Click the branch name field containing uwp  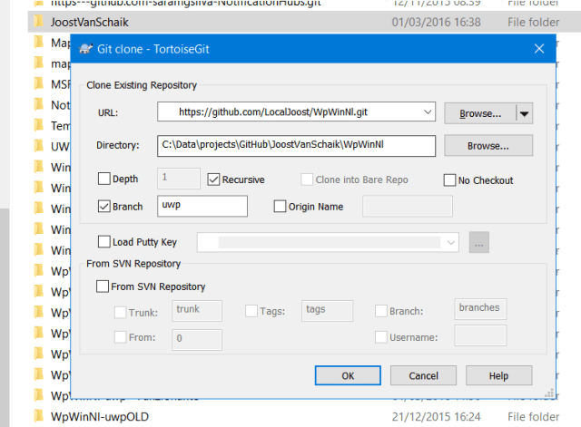tap(202, 207)
